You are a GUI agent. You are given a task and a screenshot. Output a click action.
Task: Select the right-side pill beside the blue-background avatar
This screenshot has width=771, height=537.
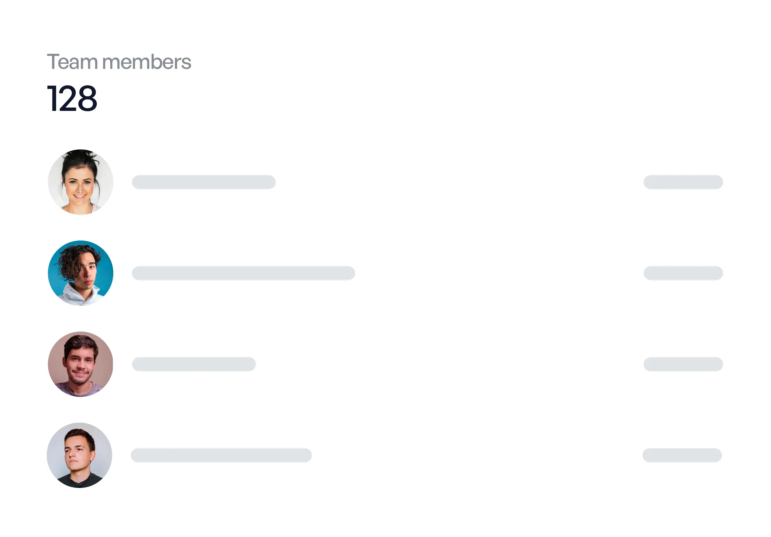point(683,273)
